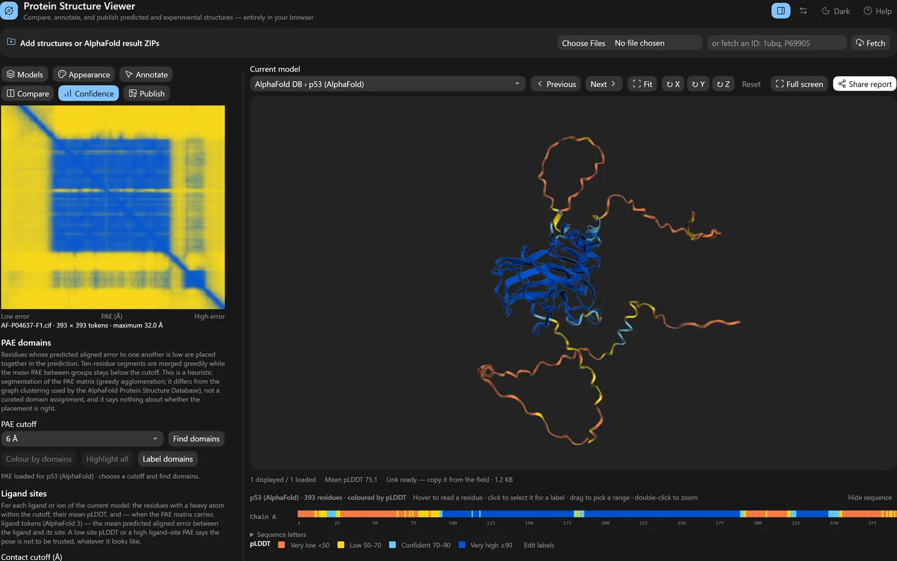
Task: Click Choose Files to upload structures
Action: point(583,43)
